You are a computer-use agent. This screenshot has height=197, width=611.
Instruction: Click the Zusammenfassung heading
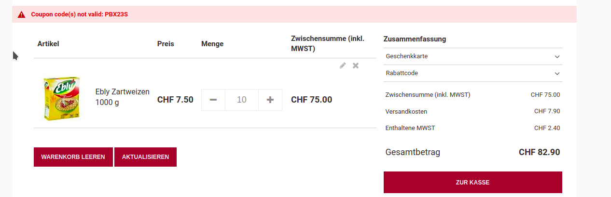click(415, 39)
